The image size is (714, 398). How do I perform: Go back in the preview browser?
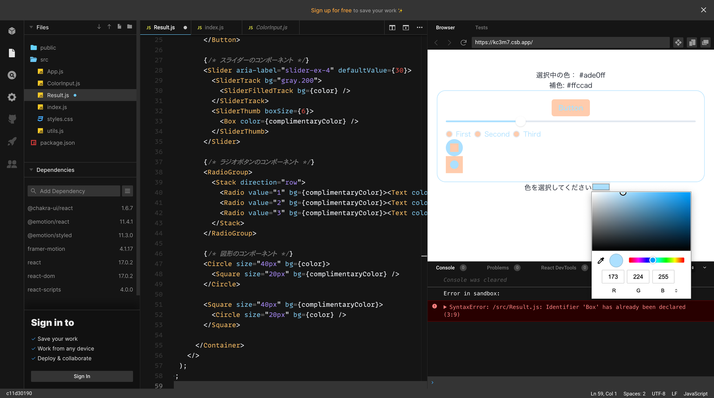[x=436, y=42]
